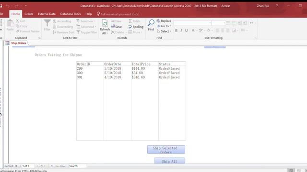307x172 pixels.
Task: Open the More records dropdown
Action: tap(135, 32)
